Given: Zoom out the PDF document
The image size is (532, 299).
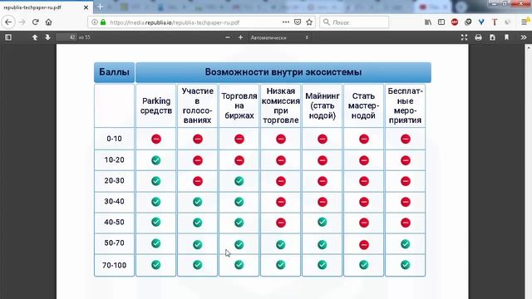Looking at the screenshot, I should coord(228,37).
